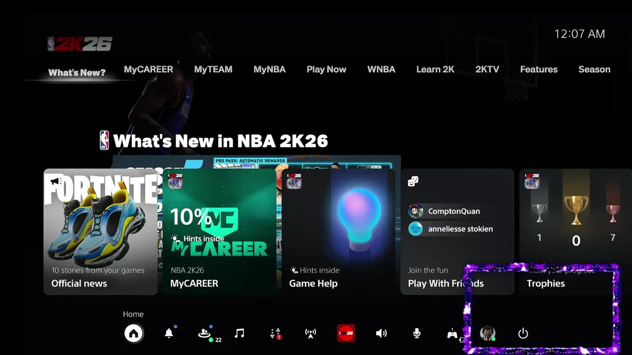Image resolution: width=632 pixels, height=355 pixels.
Task: Select NBA 2K26 game icon in control bar
Action: point(346,334)
